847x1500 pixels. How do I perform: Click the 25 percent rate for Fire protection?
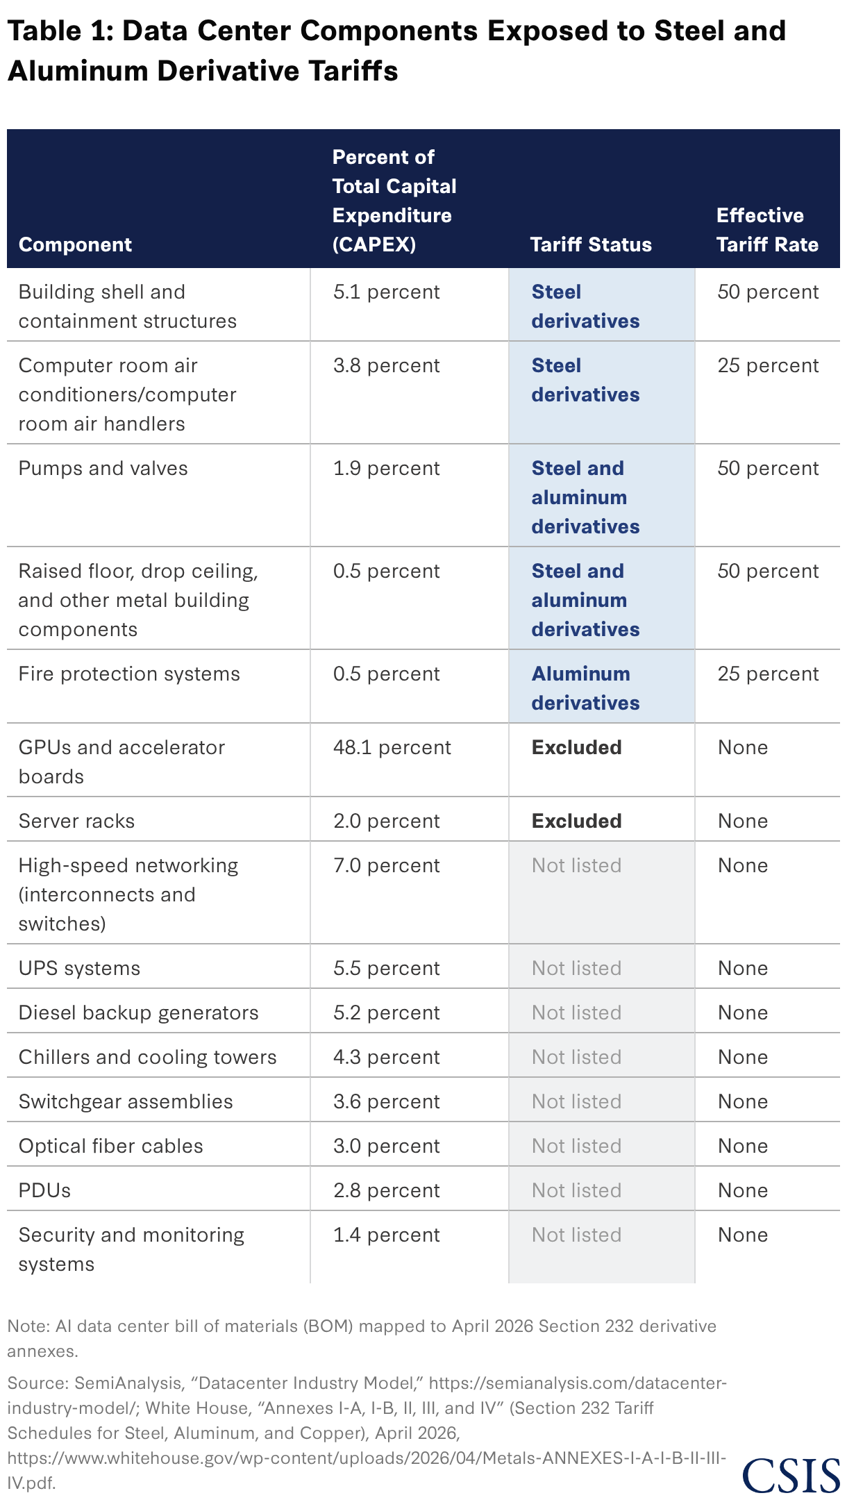768,674
